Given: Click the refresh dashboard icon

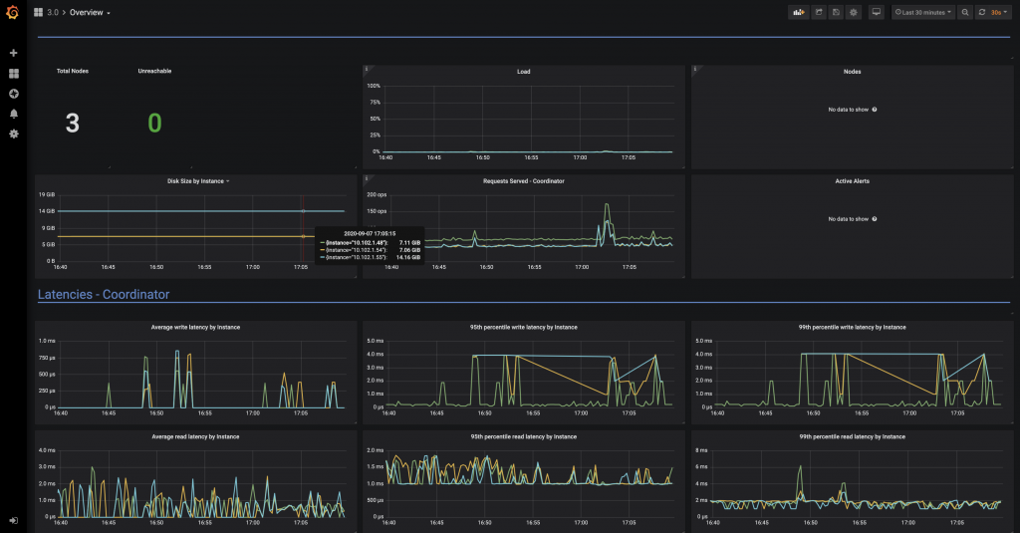Looking at the screenshot, I should tap(982, 12).
